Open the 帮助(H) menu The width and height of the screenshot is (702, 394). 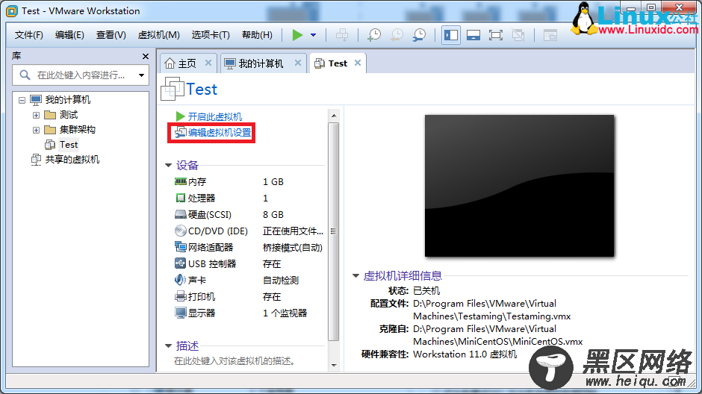(257, 35)
